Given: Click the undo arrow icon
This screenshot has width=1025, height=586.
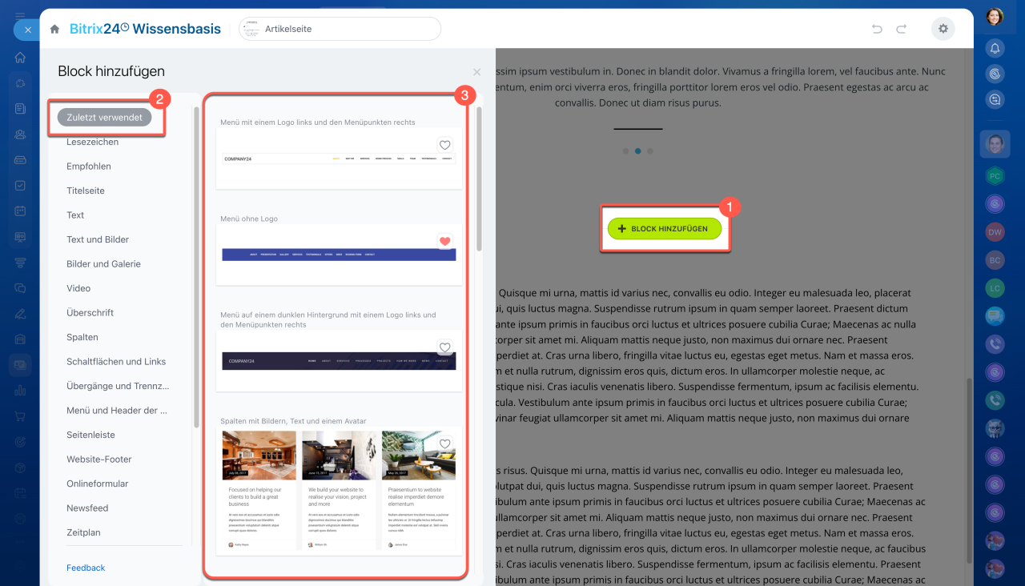Looking at the screenshot, I should pos(877,29).
